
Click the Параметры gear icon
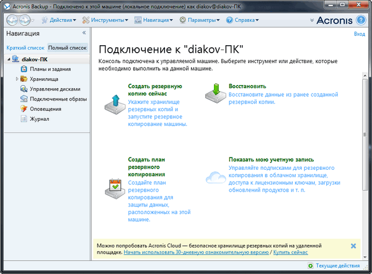coord(183,20)
